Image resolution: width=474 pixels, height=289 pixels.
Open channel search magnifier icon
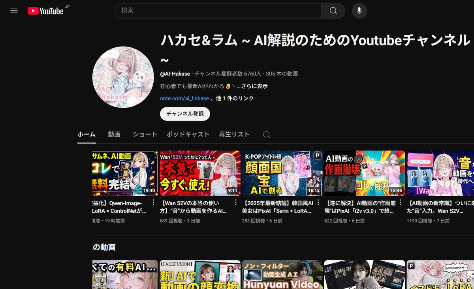[x=267, y=135]
